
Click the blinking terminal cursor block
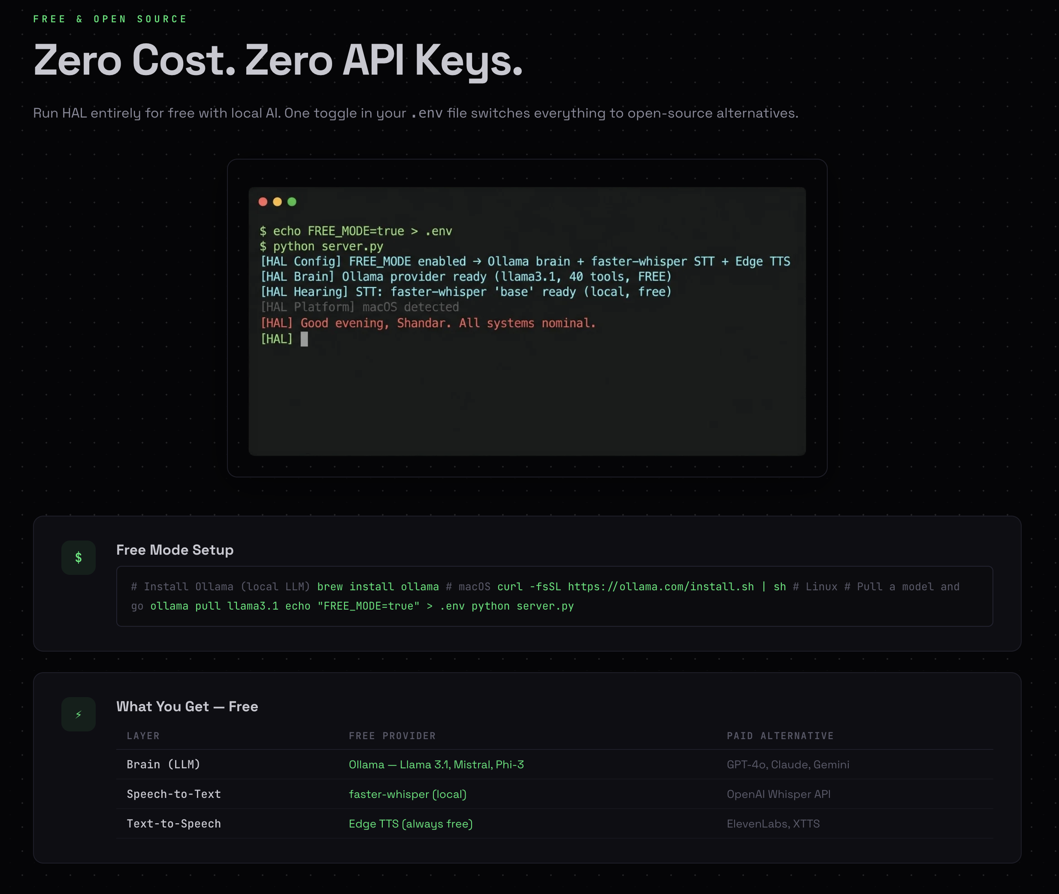304,339
